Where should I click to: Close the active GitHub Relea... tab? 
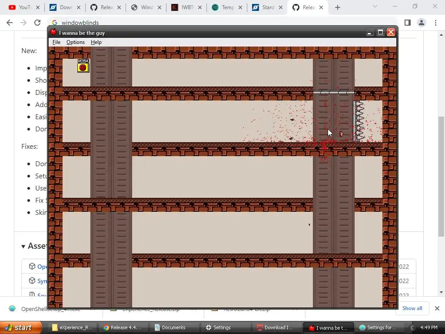click(321, 7)
